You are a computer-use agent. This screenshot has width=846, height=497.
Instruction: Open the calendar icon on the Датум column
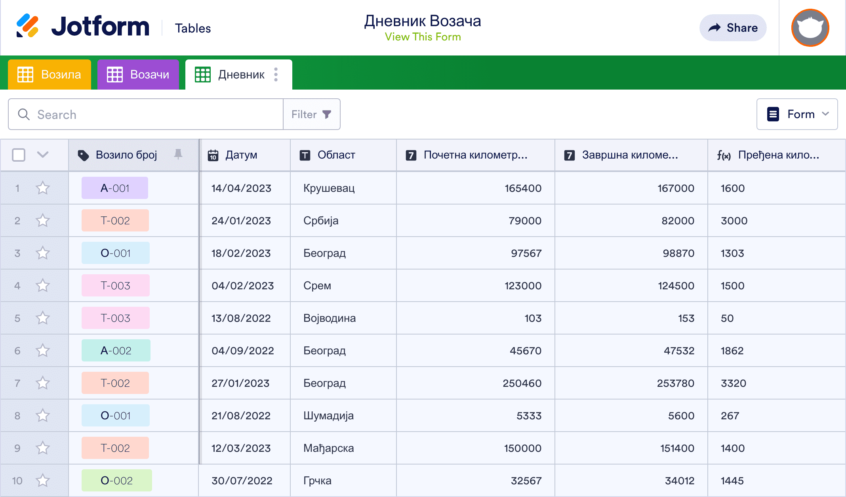coord(213,155)
